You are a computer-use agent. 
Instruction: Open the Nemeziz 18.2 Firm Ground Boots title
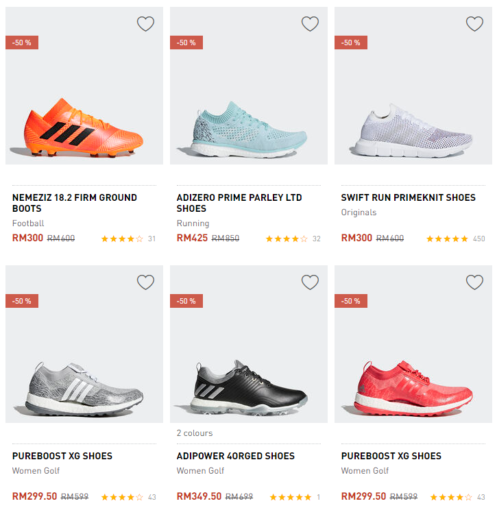pyautogui.click(x=75, y=203)
